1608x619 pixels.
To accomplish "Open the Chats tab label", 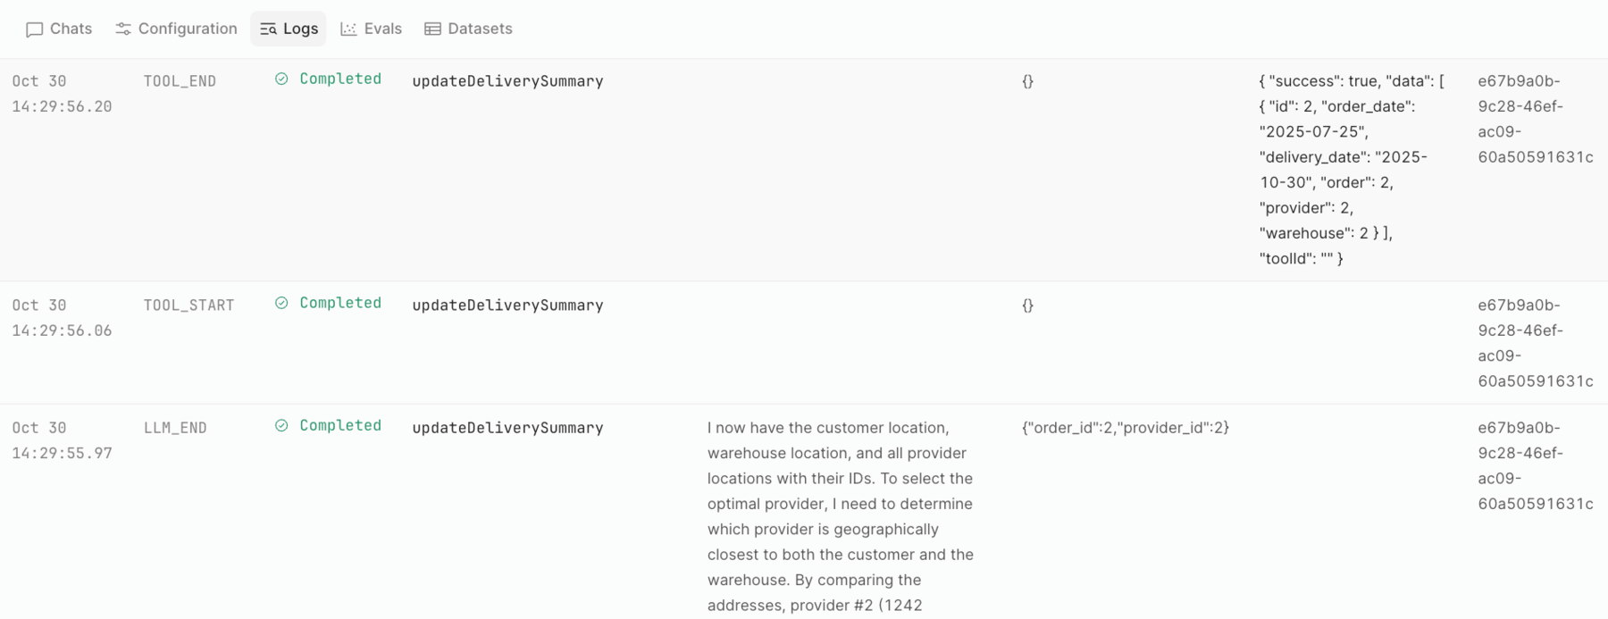I will tap(71, 29).
